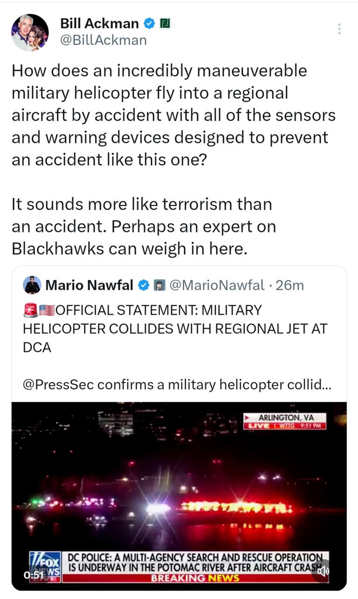Click the blue verified badge beside Bill Ackman
This screenshot has width=358, height=599.
pos(149,23)
